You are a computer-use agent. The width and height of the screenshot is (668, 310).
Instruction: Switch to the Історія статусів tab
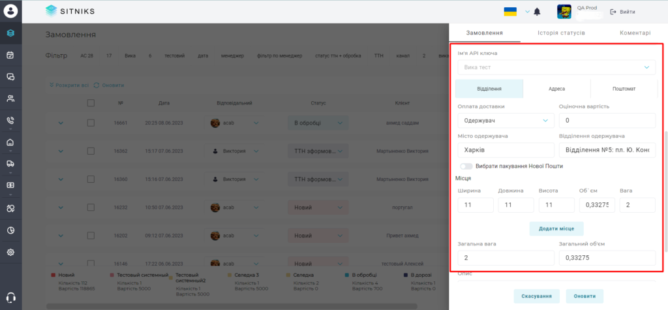561,33
